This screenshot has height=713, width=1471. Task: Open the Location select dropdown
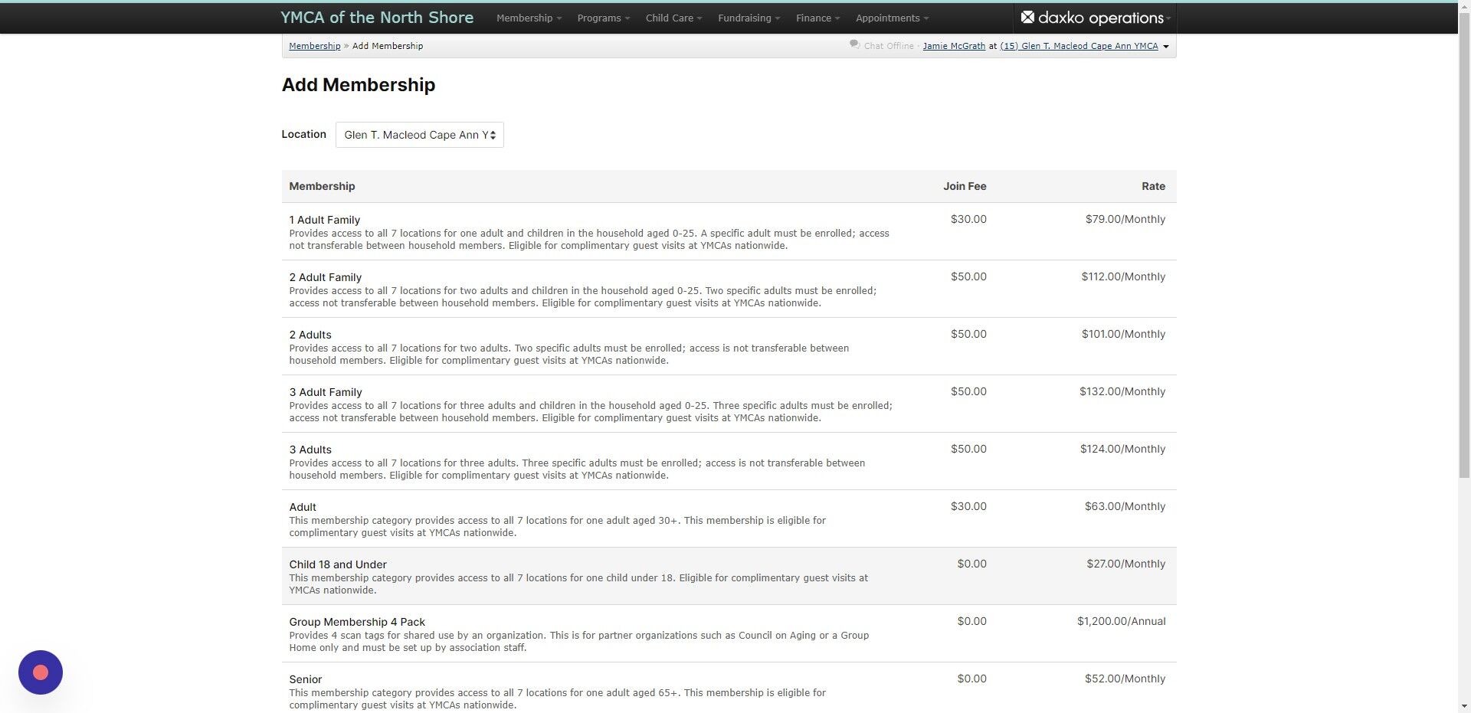click(419, 135)
